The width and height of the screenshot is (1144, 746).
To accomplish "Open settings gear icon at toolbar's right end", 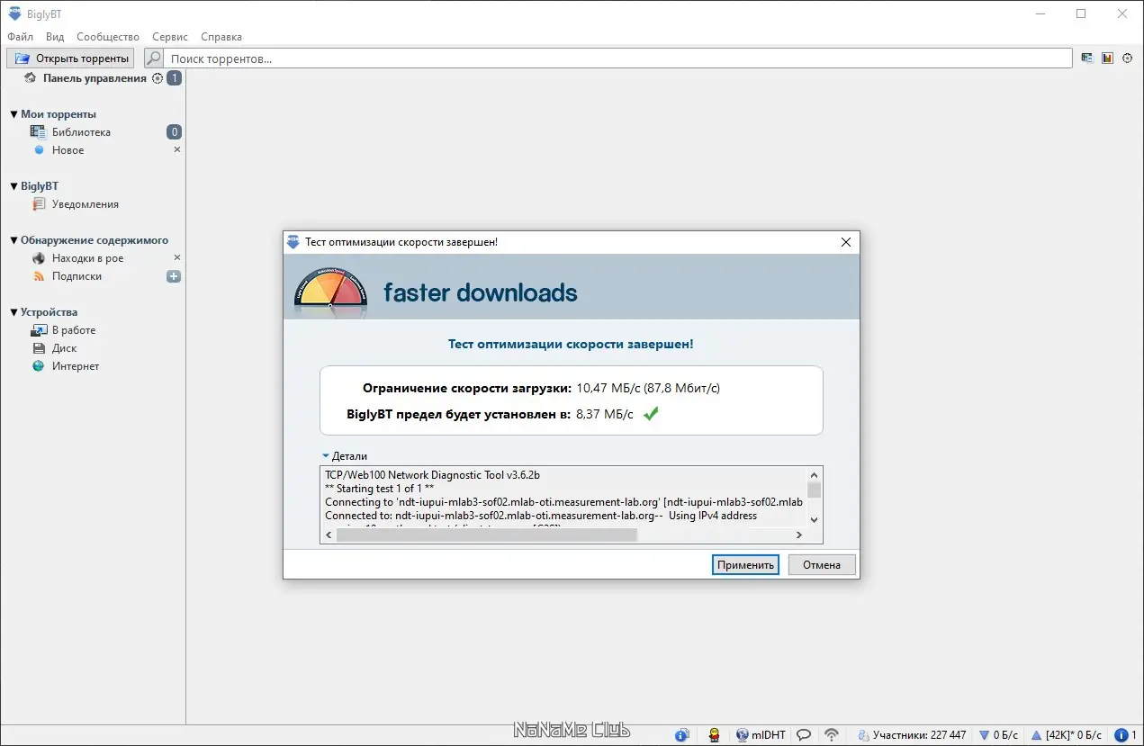I will coord(1127,58).
